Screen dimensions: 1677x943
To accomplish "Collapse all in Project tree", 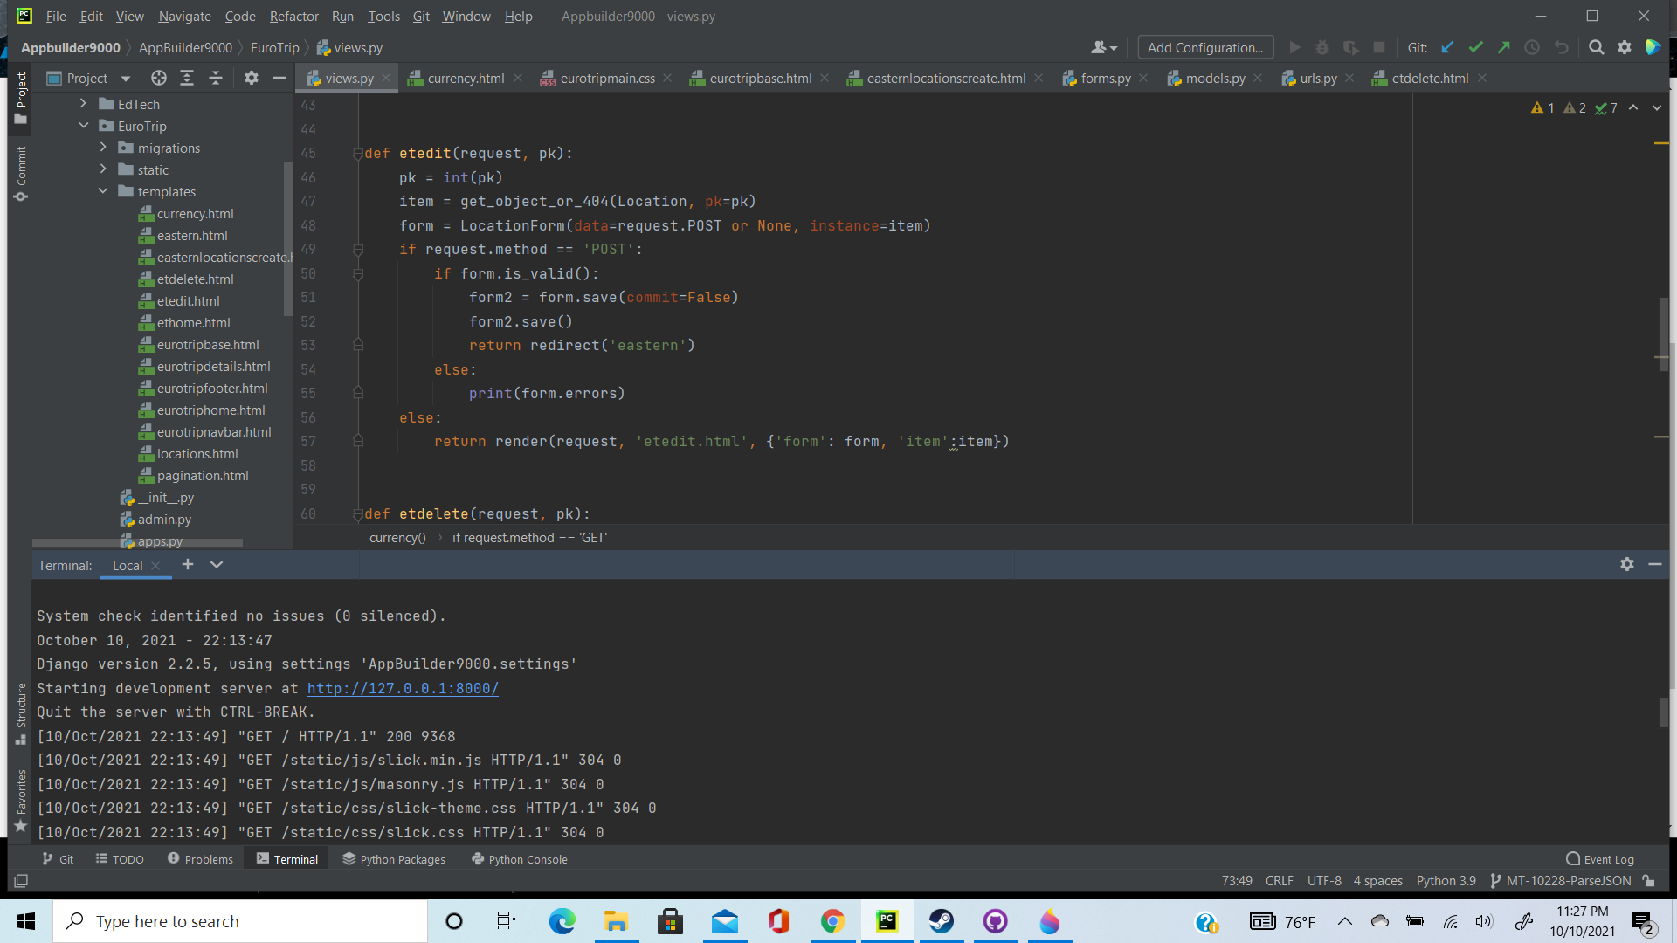I will [x=216, y=79].
